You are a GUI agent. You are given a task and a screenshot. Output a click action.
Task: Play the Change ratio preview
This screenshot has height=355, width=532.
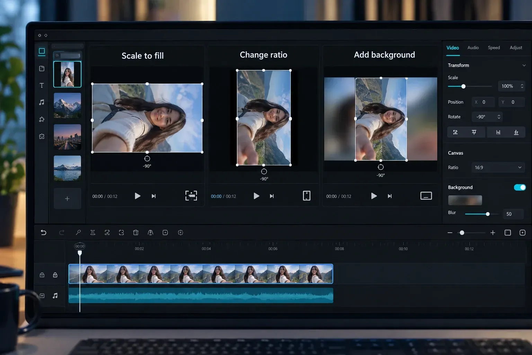coord(256,196)
